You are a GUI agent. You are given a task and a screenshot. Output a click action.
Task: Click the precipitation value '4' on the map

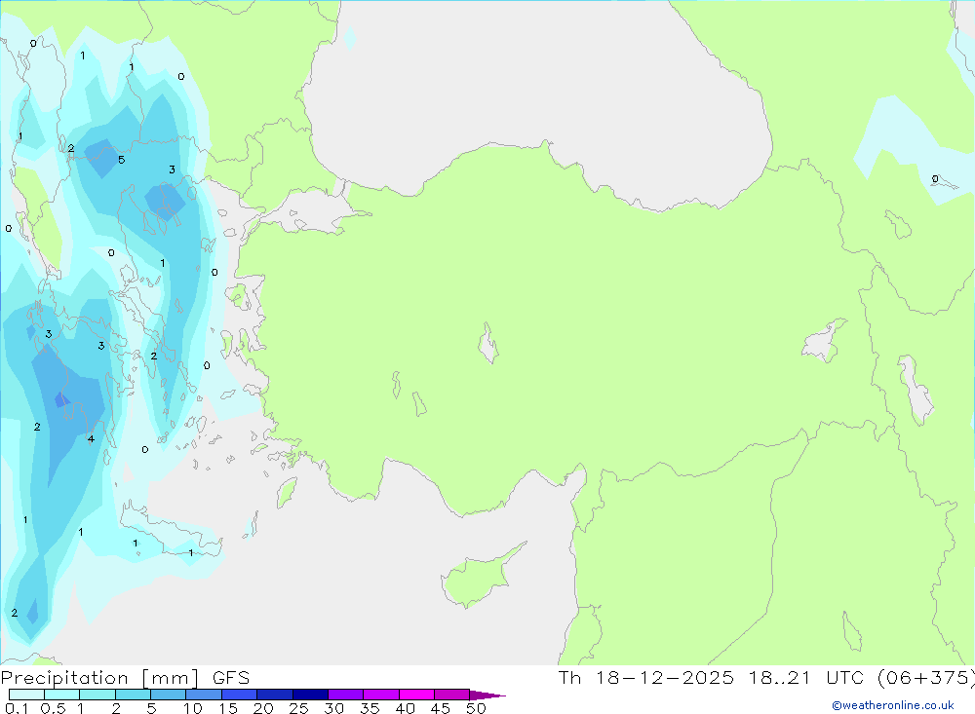[91, 439]
